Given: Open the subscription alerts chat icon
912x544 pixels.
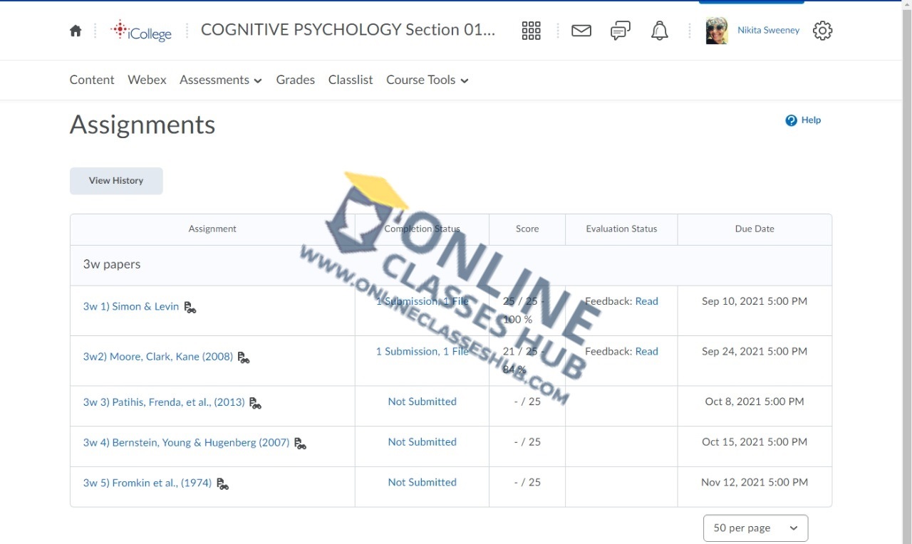Looking at the screenshot, I should pos(621,31).
